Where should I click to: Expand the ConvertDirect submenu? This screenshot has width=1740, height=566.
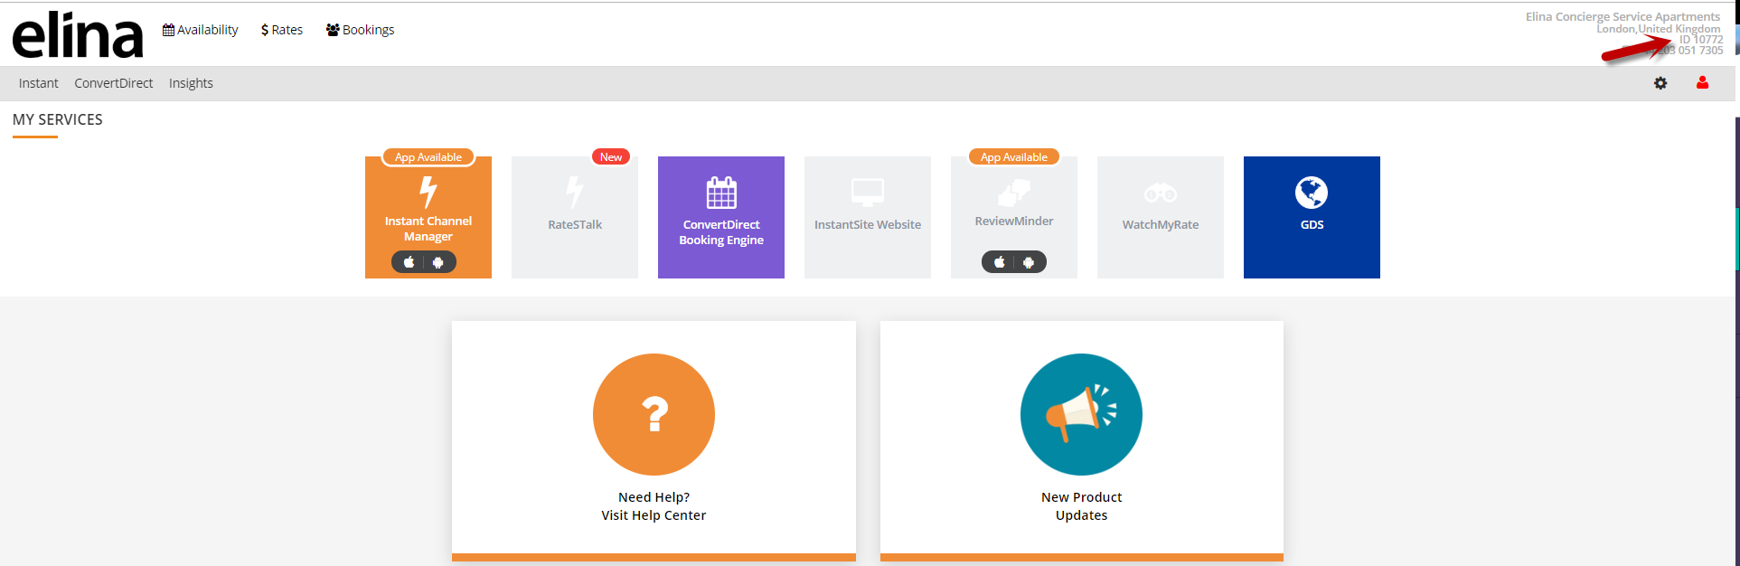coord(114,83)
